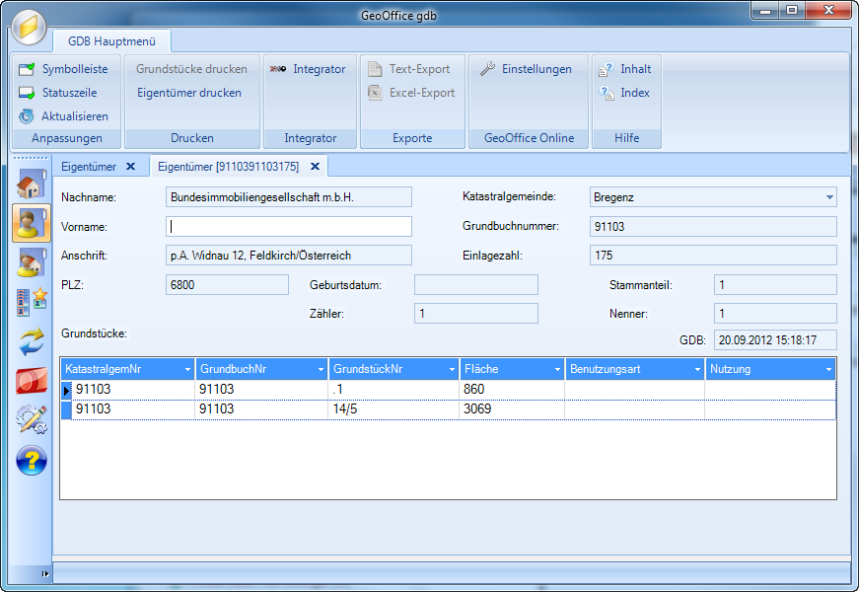Expand the Katastralgemeinde dropdown
Image resolution: width=859 pixels, height=592 pixels.
pyautogui.click(x=827, y=197)
